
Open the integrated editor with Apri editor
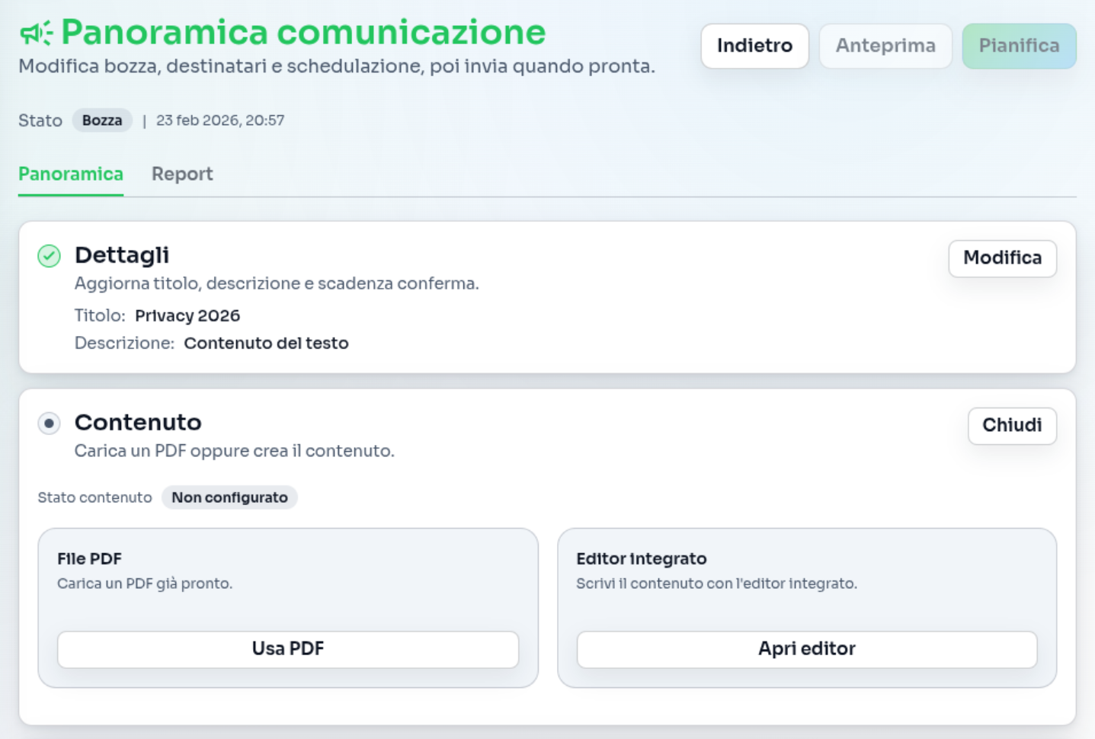806,649
